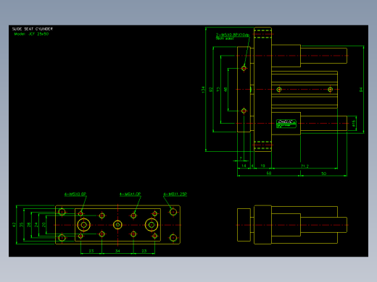Select the 4-M5x0.8P annotation label
This screenshot has height=282, width=377.
tap(75, 194)
